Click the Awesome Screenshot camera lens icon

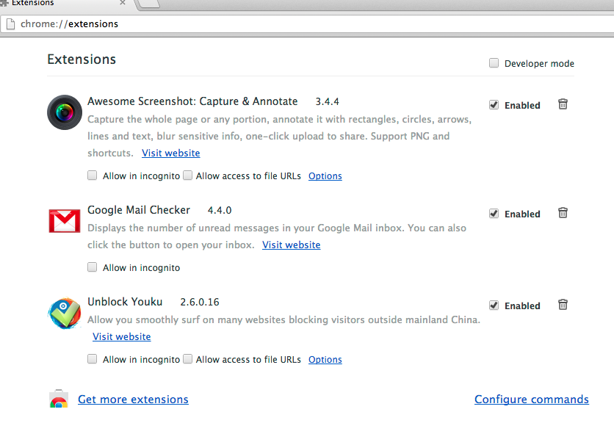[x=65, y=112]
